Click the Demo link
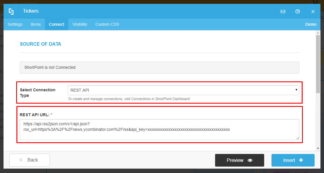 tap(311, 24)
